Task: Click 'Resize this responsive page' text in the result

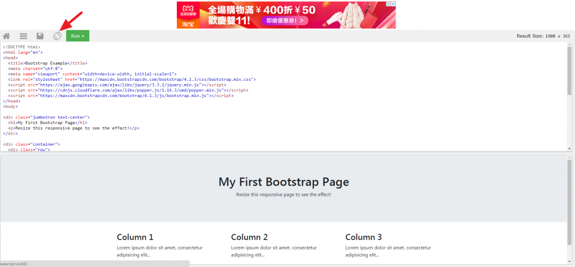Action: [x=284, y=195]
